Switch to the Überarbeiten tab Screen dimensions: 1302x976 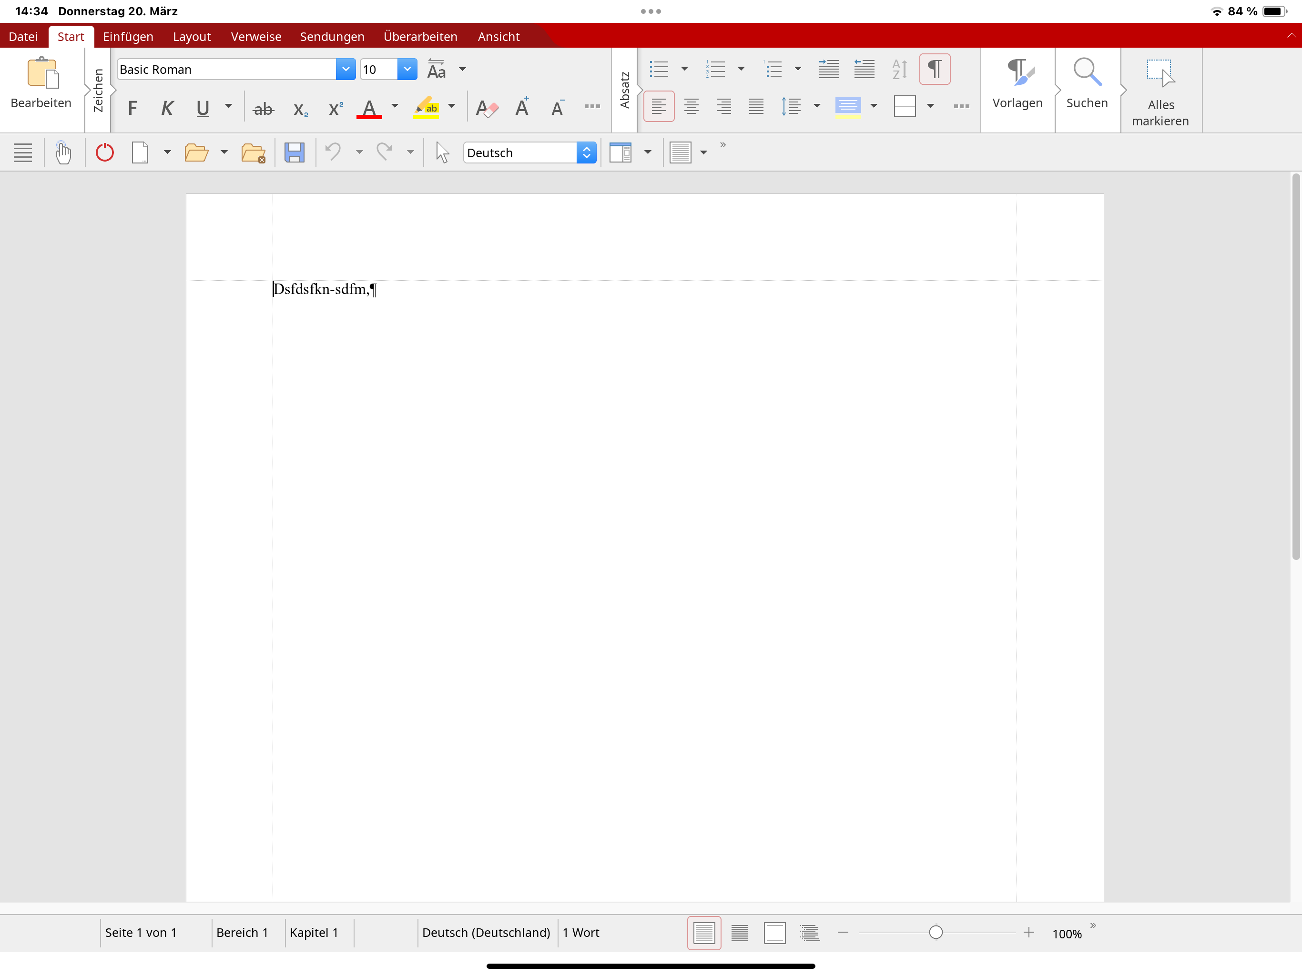pyautogui.click(x=420, y=37)
